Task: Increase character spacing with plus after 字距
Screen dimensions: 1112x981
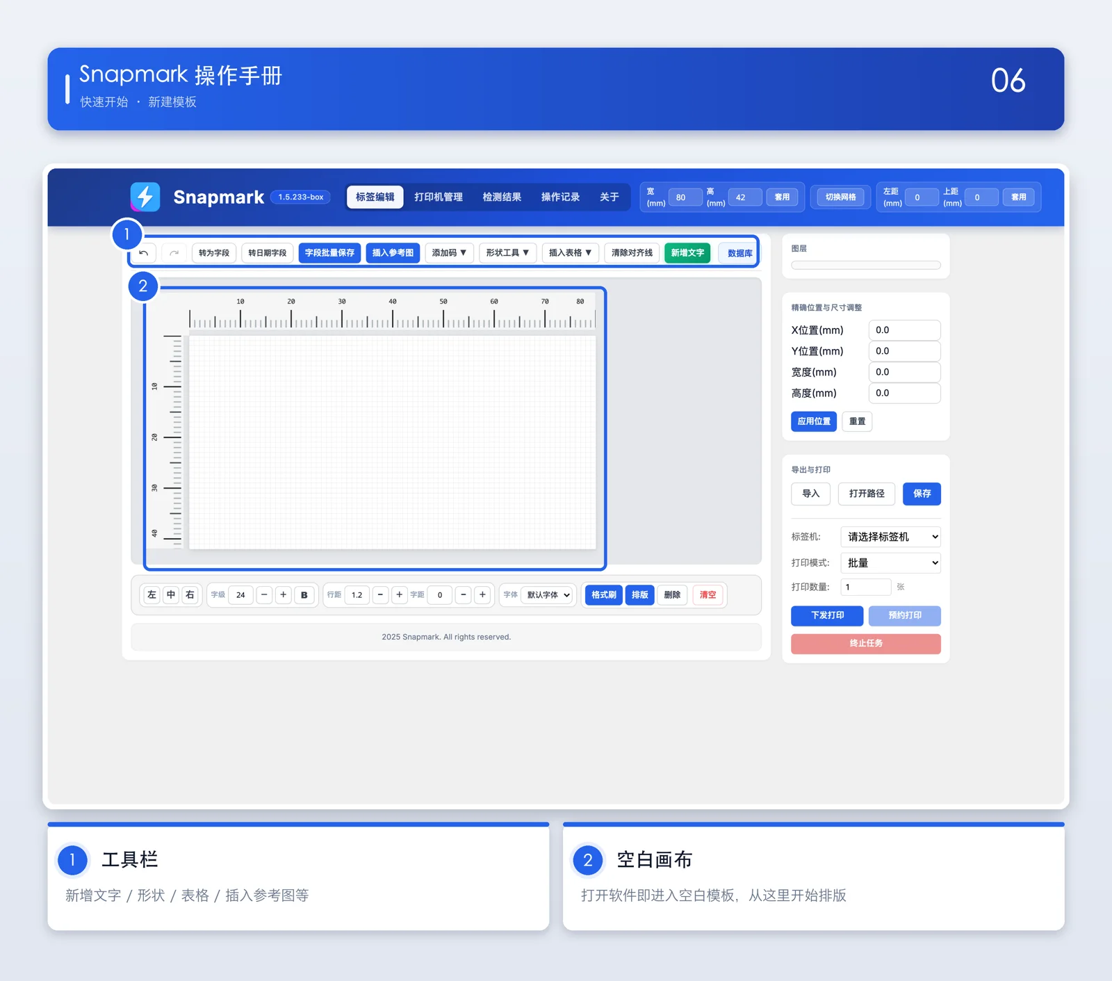Action: click(x=482, y=595)
